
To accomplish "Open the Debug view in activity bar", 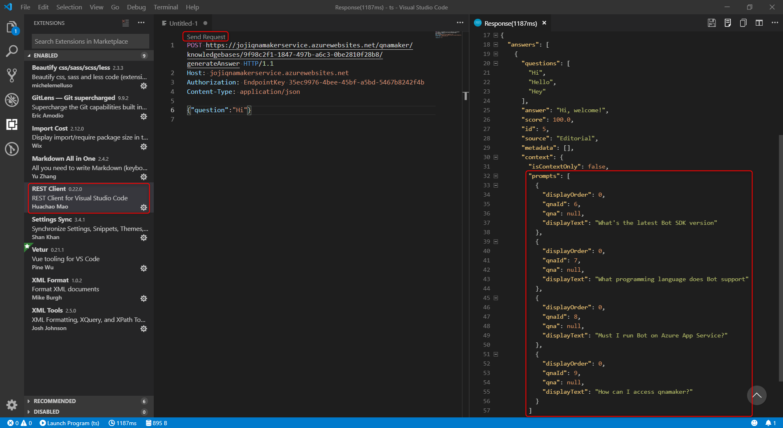I will pos(12,100).
